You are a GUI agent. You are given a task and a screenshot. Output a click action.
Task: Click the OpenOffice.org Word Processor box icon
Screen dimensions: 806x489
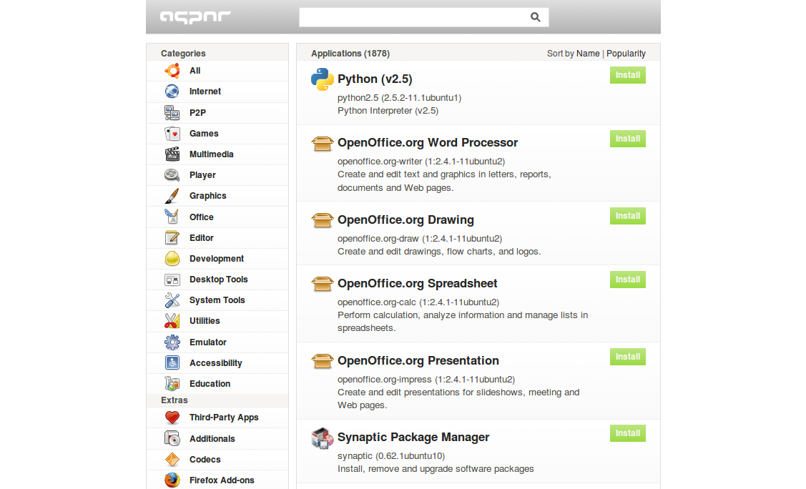pyautogui.click(x=323, y=143)
